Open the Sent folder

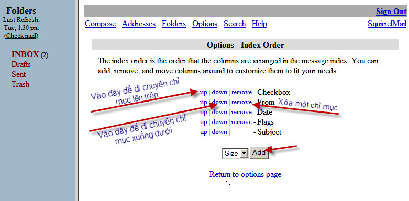18,74
